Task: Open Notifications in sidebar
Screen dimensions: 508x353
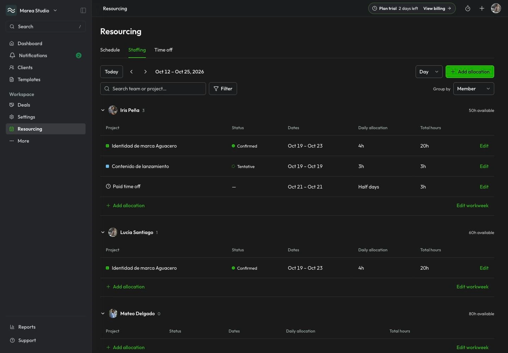Action: point(46,55)
